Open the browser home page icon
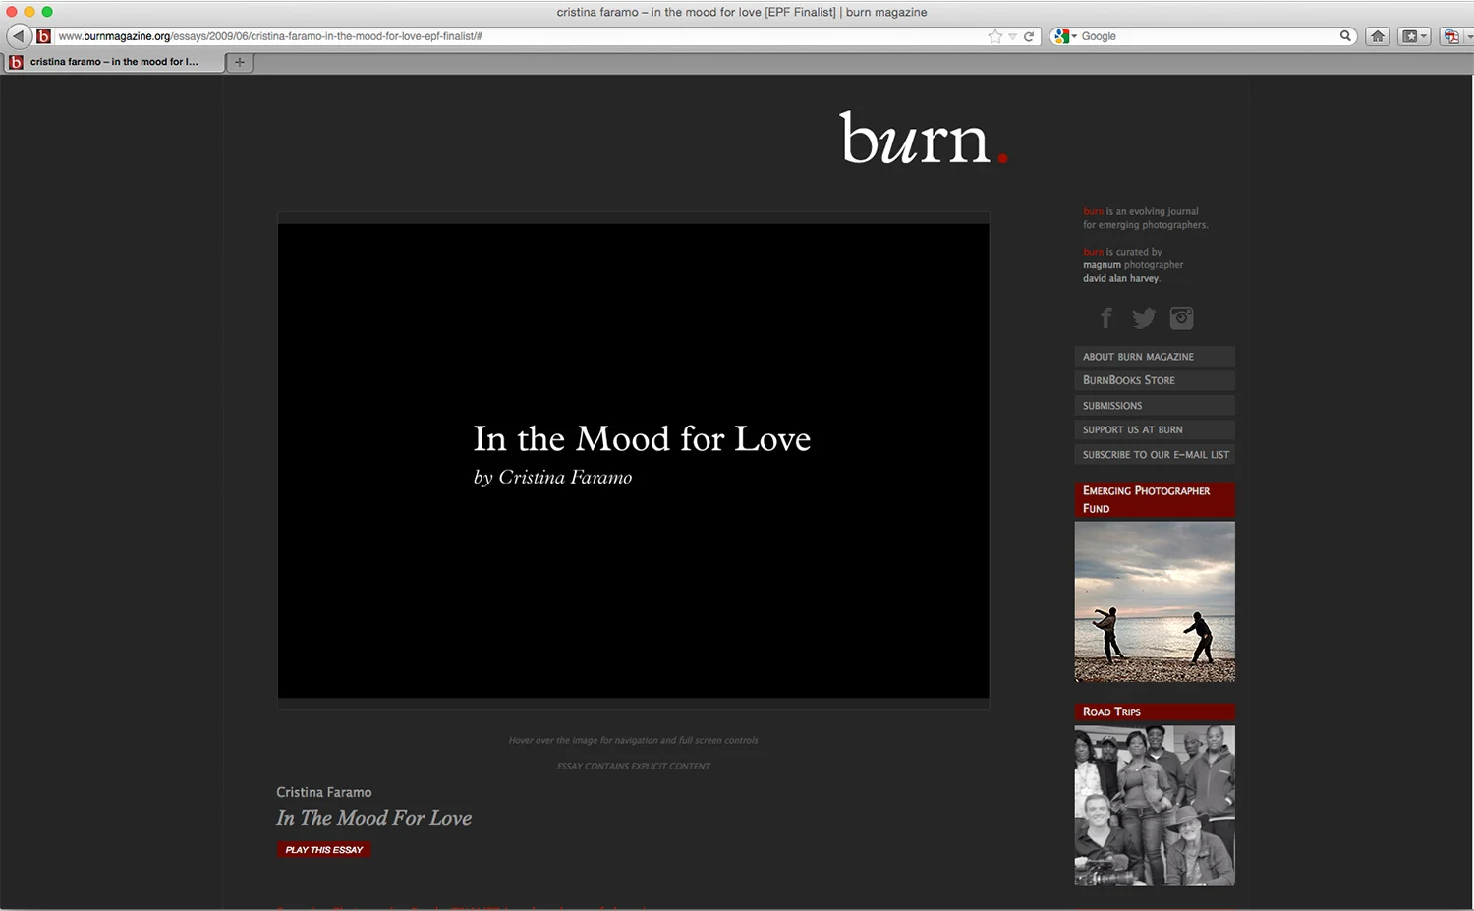1474x911 pixels. click(x=1378, y=36)
